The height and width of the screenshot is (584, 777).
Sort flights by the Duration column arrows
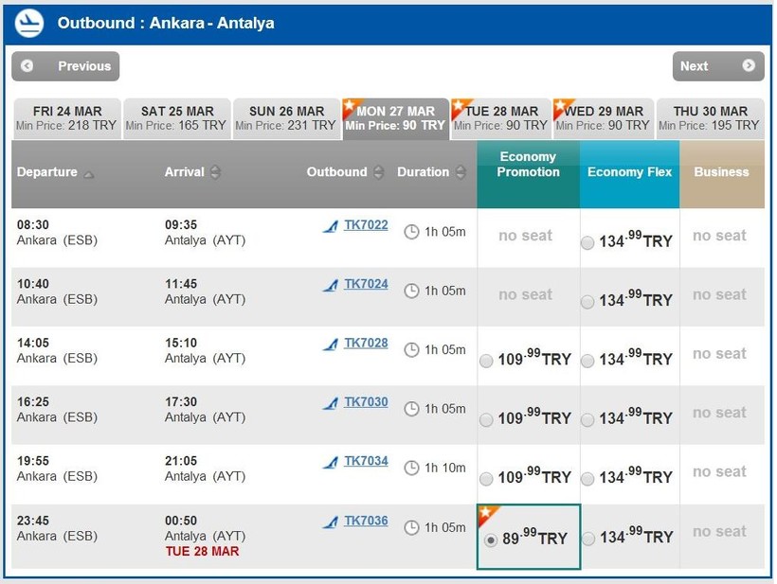461,172
